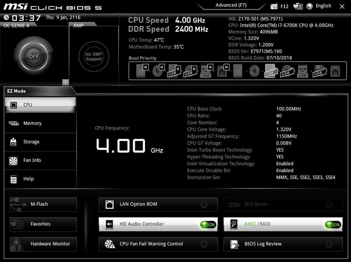Click the BIOS Ver E7971IMS.1K0 text

[255, 51]
